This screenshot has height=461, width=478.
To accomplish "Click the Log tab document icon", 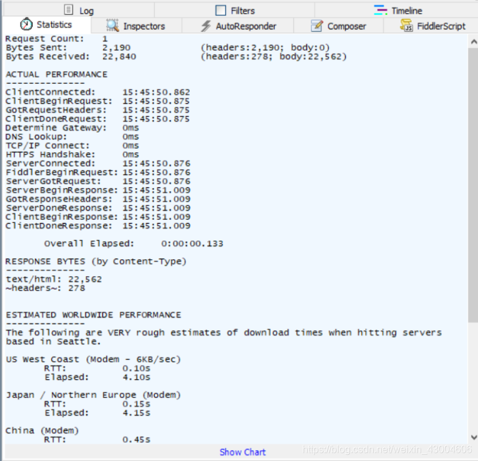I will pos(69,10).
